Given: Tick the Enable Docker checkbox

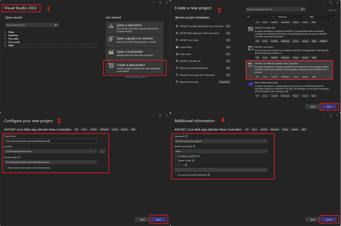Looking at the screenshot, I should [x=176, y=161].
